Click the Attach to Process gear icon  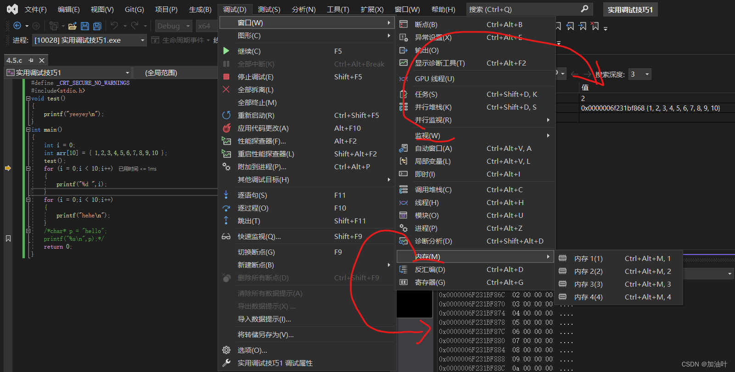click(226, 167)
